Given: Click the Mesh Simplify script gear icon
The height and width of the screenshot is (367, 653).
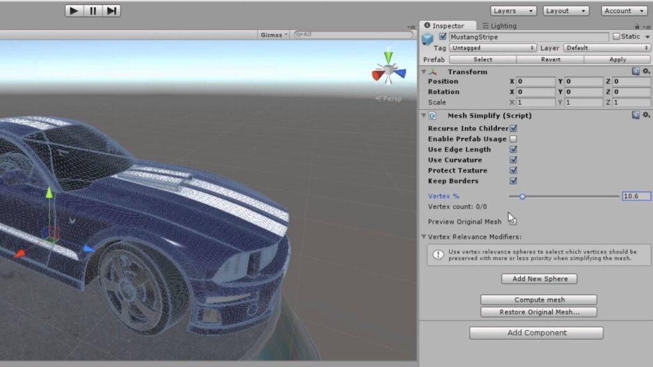Looking at the screenshot, I should [647, 115].
